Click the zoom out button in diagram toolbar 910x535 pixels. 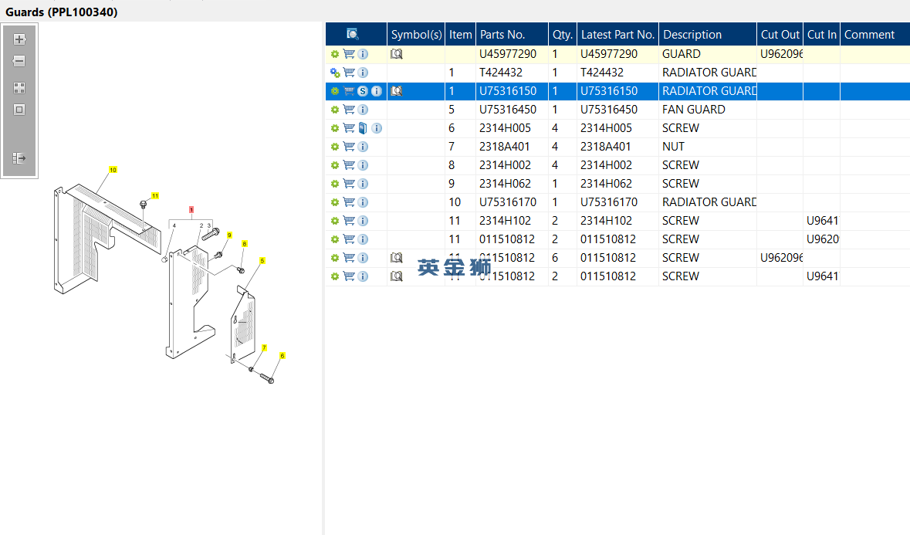19,61
